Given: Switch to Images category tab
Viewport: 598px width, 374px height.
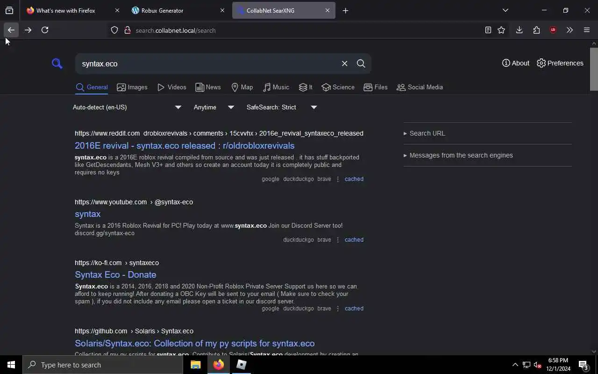Looking at the screenshot, I should pyautogui.click(x=132, y=87).
